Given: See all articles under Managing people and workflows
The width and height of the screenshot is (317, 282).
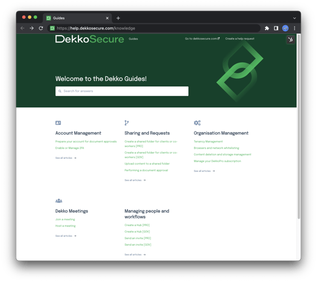Looking at the screenshot, I should pyautogui.click(x=135, y=255).
